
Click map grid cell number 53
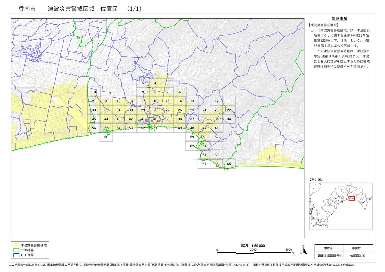point(131,128)
